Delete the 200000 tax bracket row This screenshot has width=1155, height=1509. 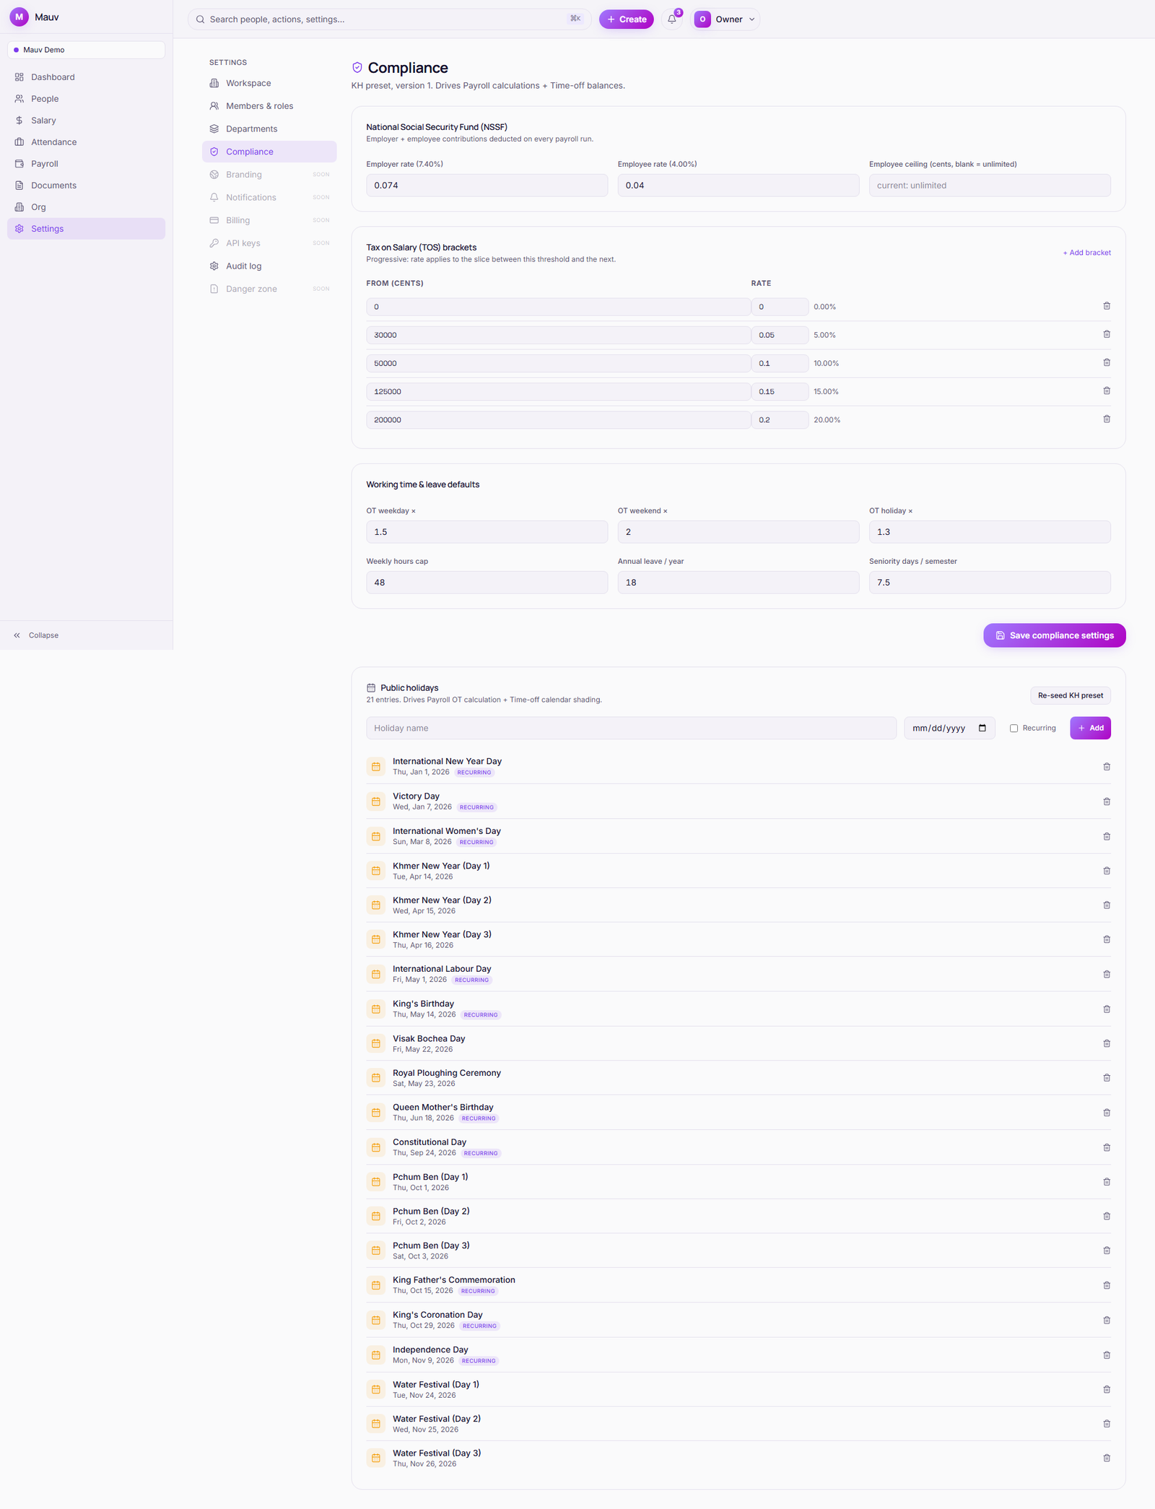[x=1107, y=419]
